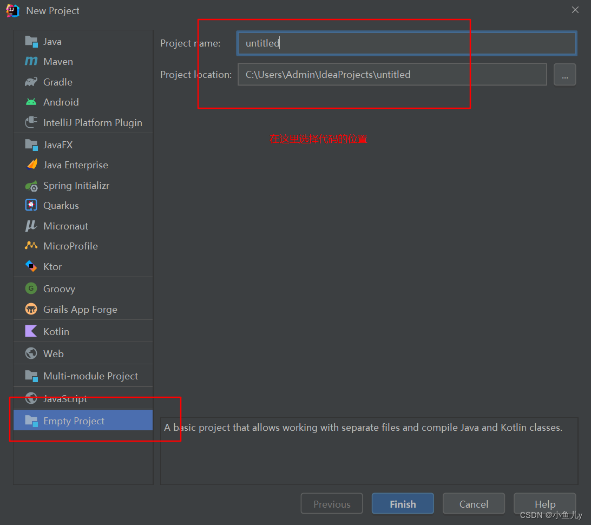The width and height of the screenshot is (591, 525).
Task: Close the New Project dialog
Action: tap(575, 10)
